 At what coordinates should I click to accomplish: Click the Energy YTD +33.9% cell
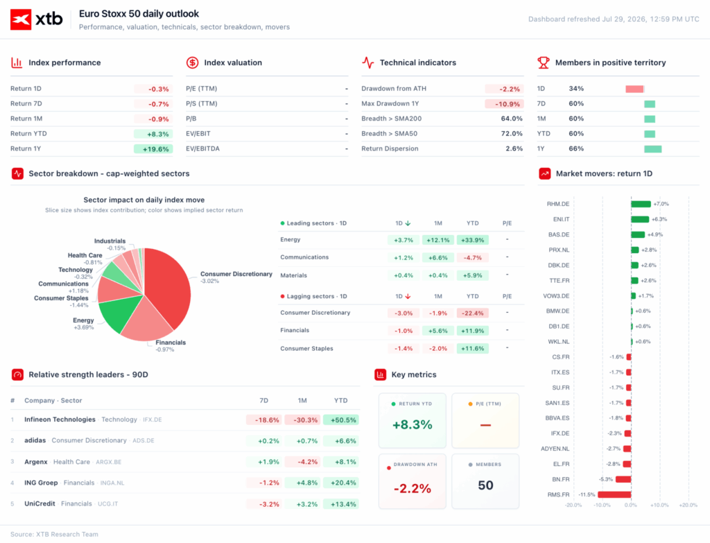[473, 240]
